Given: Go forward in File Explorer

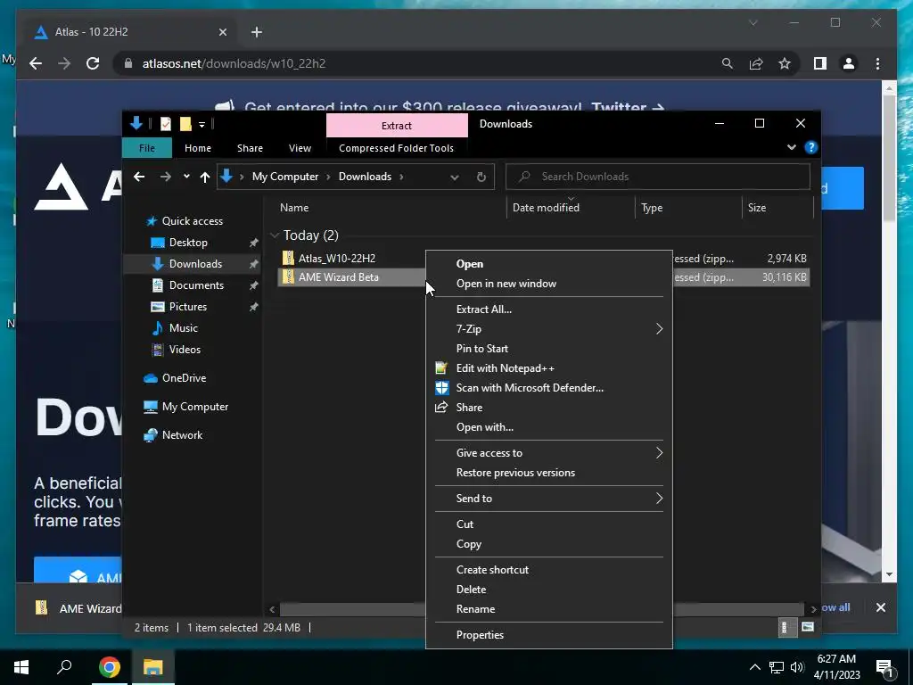Looking at the screenshot, I should coord(165,177).
